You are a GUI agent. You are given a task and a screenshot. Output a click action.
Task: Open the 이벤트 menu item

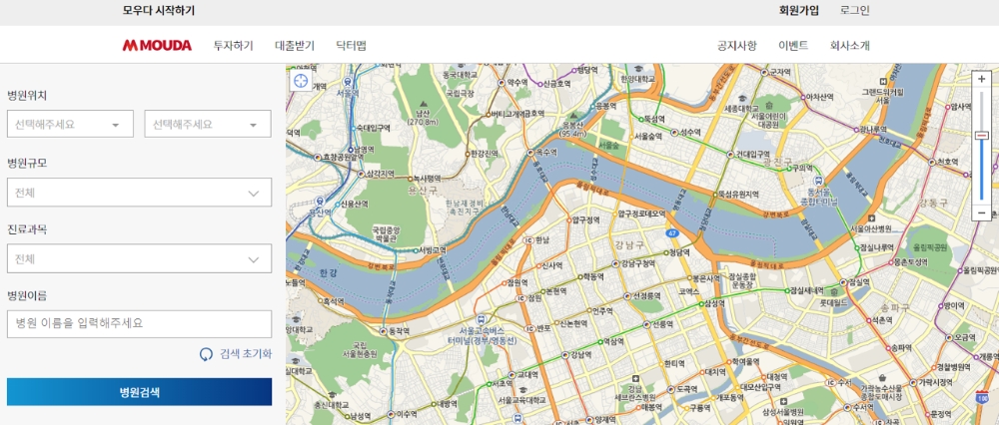point(793,46)
